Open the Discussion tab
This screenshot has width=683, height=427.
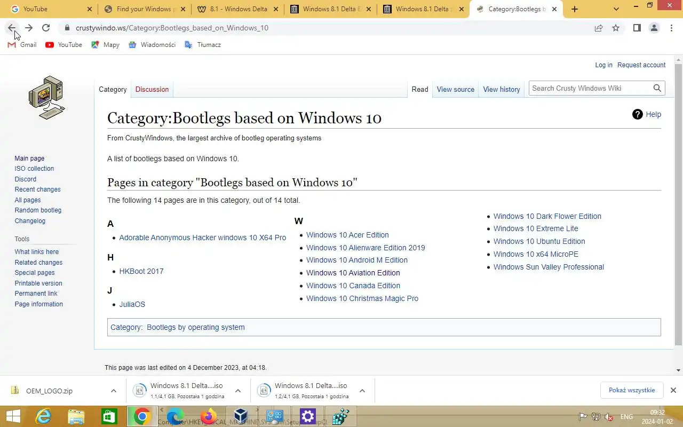point(152,89)
